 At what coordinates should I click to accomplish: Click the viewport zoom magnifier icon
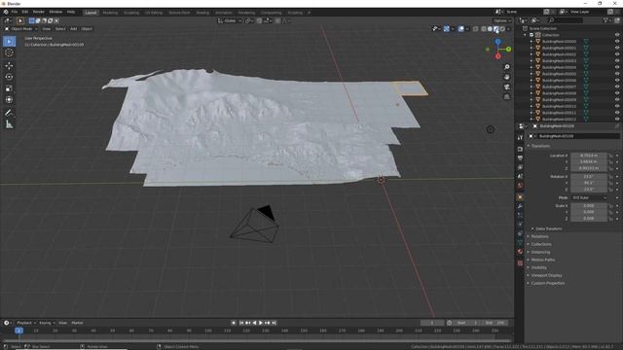click(x=507, y=67)
